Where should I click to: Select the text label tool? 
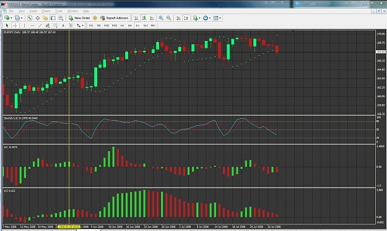pos(71,25)
